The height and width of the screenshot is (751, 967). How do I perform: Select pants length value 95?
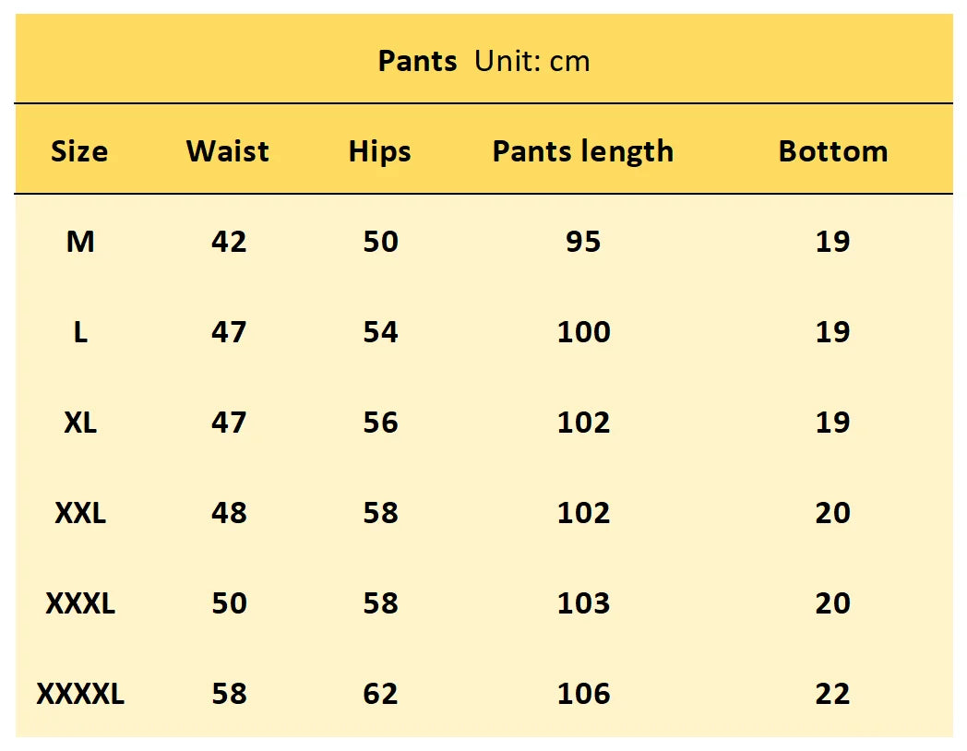[x=583, y=242]
